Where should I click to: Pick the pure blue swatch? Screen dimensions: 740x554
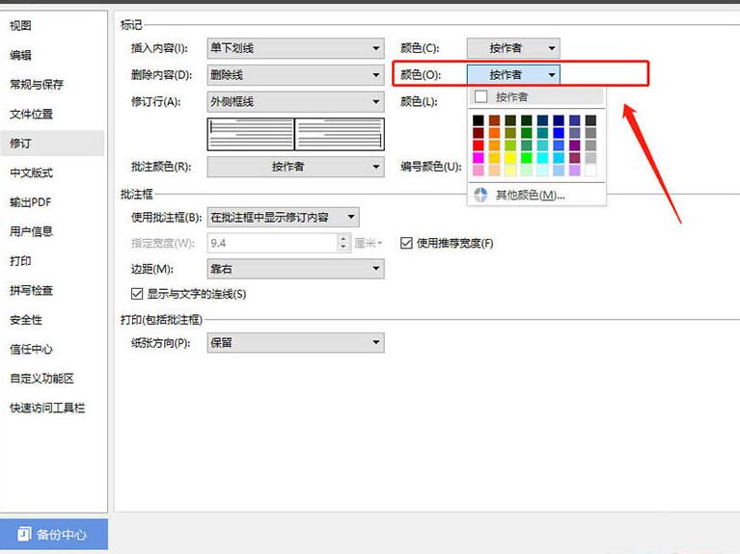coord(559,133)
